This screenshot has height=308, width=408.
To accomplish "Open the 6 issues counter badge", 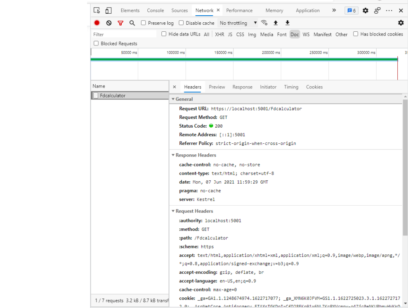I will (351, 10).
